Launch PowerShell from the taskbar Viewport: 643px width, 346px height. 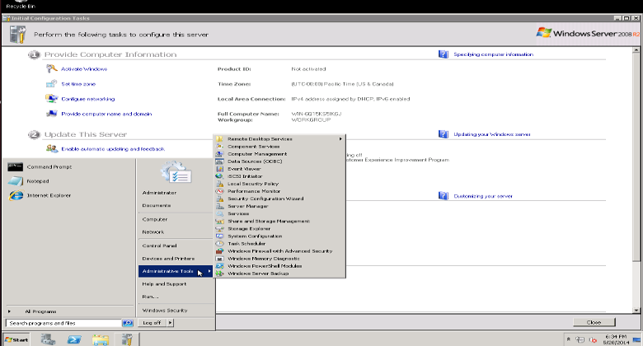pyautogui.click(x=74, y=339)
